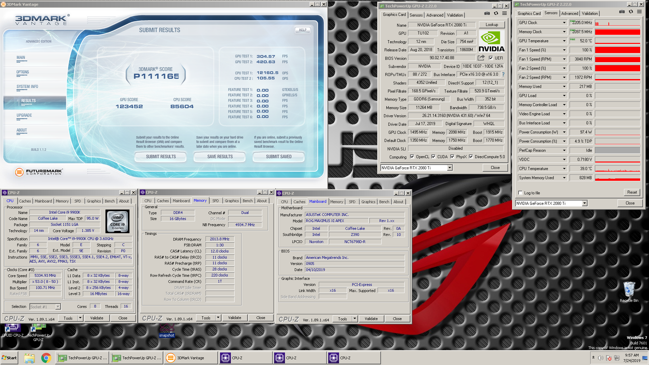Click SUBMIT RESULTS button in 3DMark Vantage

(x=161, y=156)
